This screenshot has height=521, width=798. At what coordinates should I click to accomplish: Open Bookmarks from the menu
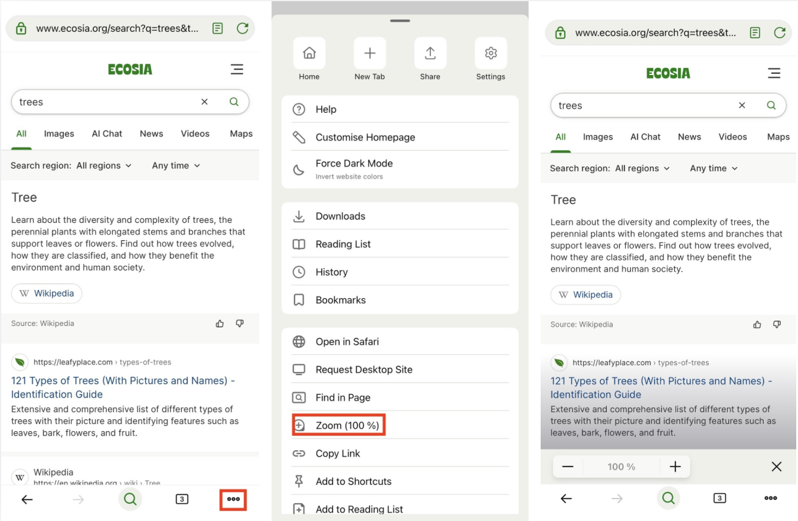(x=400, y=300)
